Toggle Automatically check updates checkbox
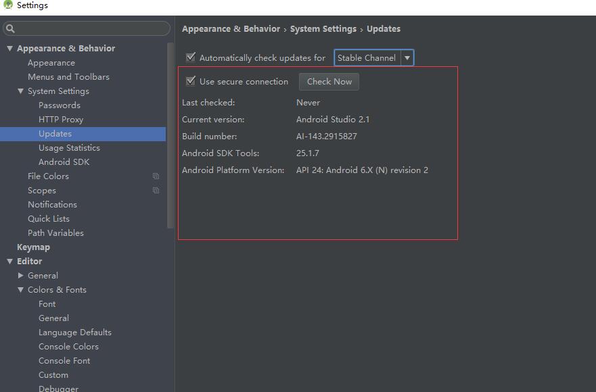 (191, 58)
